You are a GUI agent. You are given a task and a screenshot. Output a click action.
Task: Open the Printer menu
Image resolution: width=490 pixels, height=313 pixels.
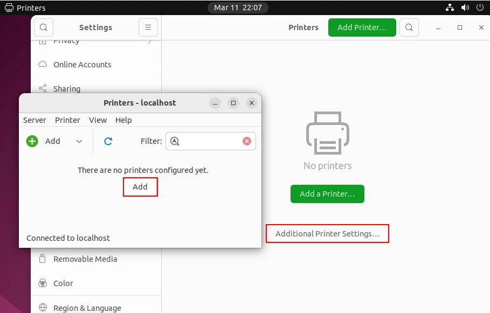(x=67, y=120)
